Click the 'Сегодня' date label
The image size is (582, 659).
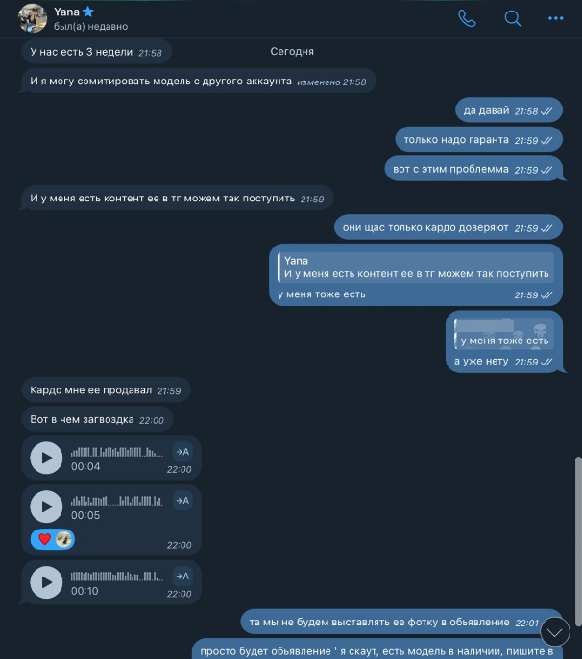coord(292,51)
